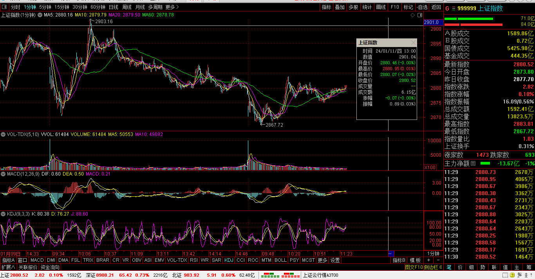Select the 指标B tab

pos(399,260)
